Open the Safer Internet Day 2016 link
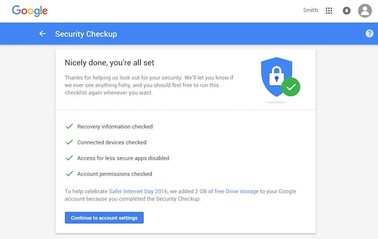 coord(138,191)
